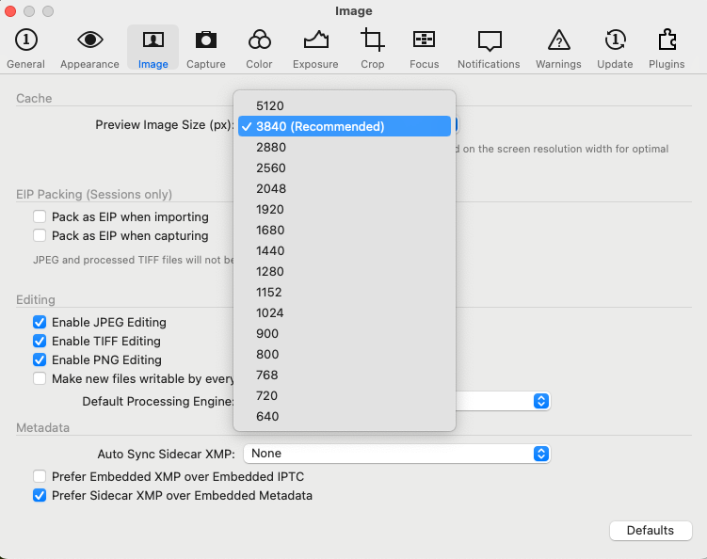Select the Image preferences icon
This screenshot has height=559, width=707.
click(x=153, y=40)
